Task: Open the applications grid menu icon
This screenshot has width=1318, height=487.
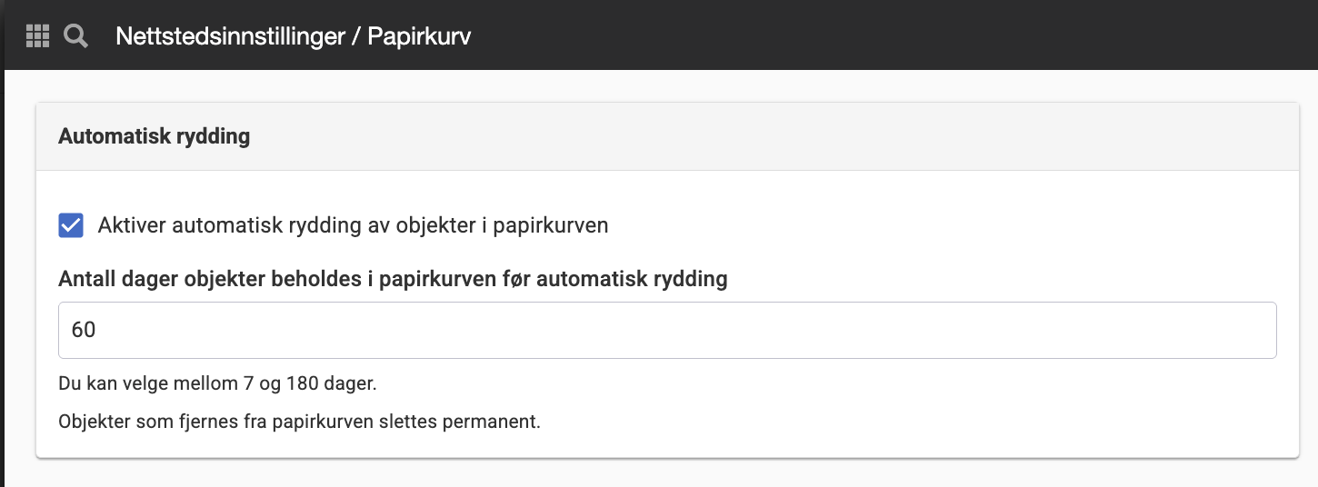Action: [x=37, y=36]
